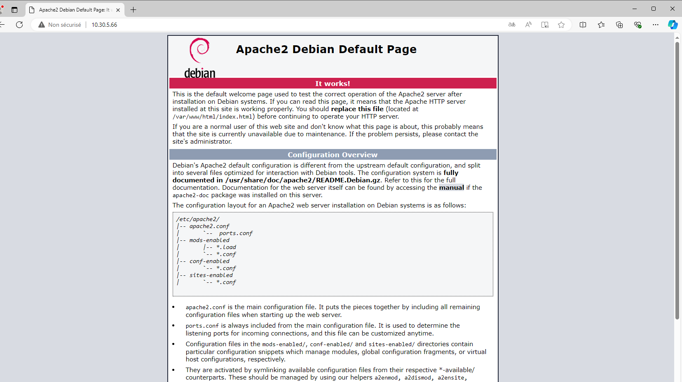Open tab actions menu icon
Image resolution: width=682 pixels, height=382 pixels.
tap(14, 9)
